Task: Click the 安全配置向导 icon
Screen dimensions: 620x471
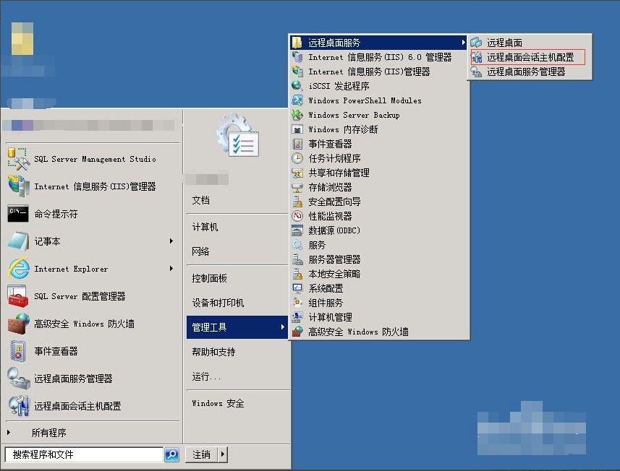Action: [x=297, y=202]
